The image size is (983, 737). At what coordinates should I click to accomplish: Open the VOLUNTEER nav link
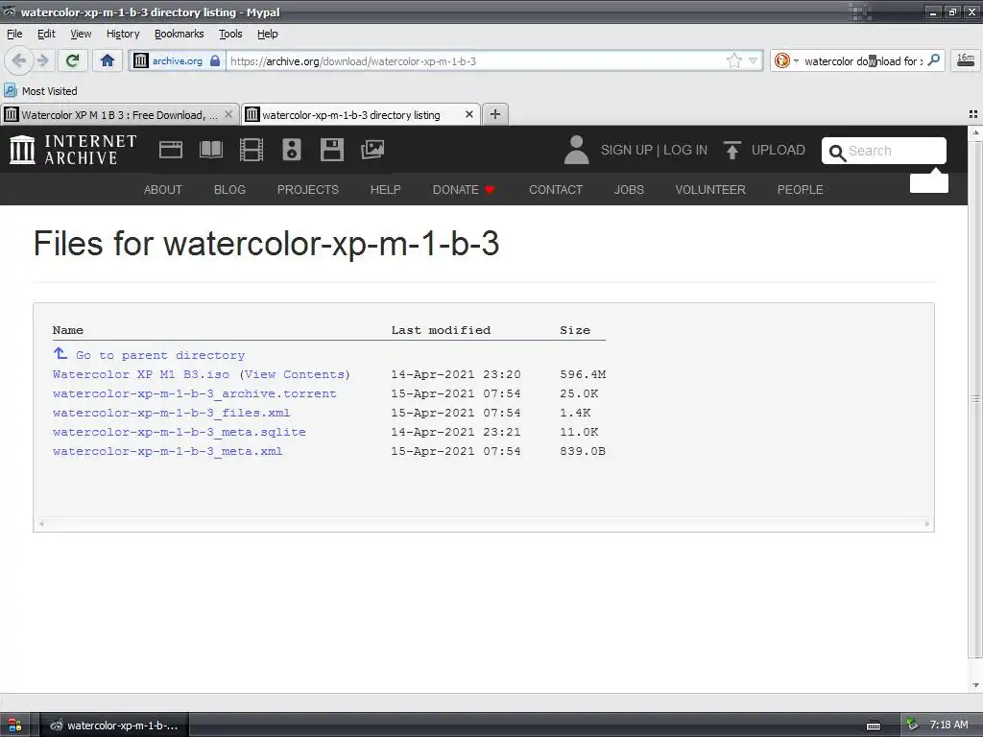coord(710,190)
